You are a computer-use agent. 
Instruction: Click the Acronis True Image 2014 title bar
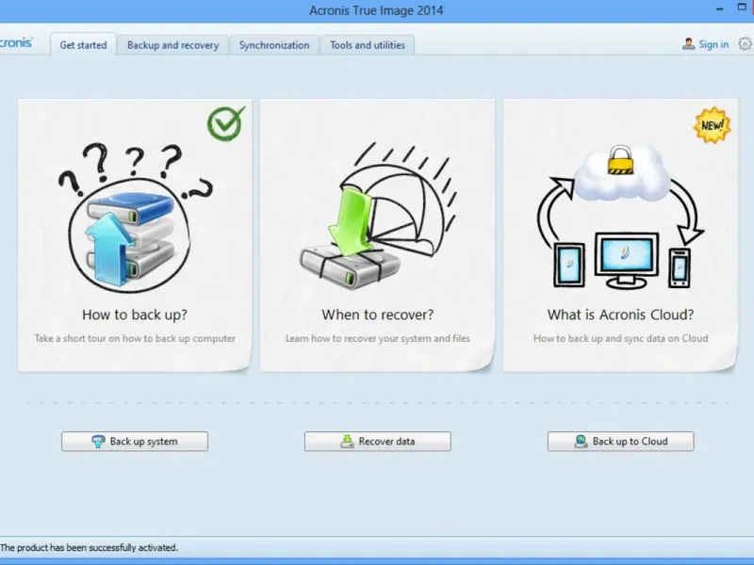(376, 10)
